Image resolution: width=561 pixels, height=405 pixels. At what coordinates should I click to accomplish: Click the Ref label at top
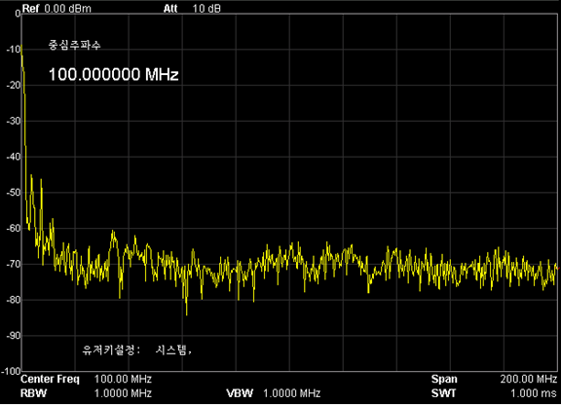pos(30,8)
